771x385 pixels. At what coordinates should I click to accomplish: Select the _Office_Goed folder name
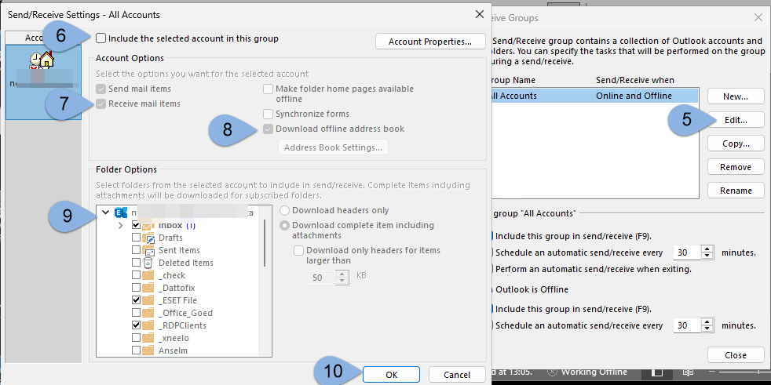pos(185,313)
